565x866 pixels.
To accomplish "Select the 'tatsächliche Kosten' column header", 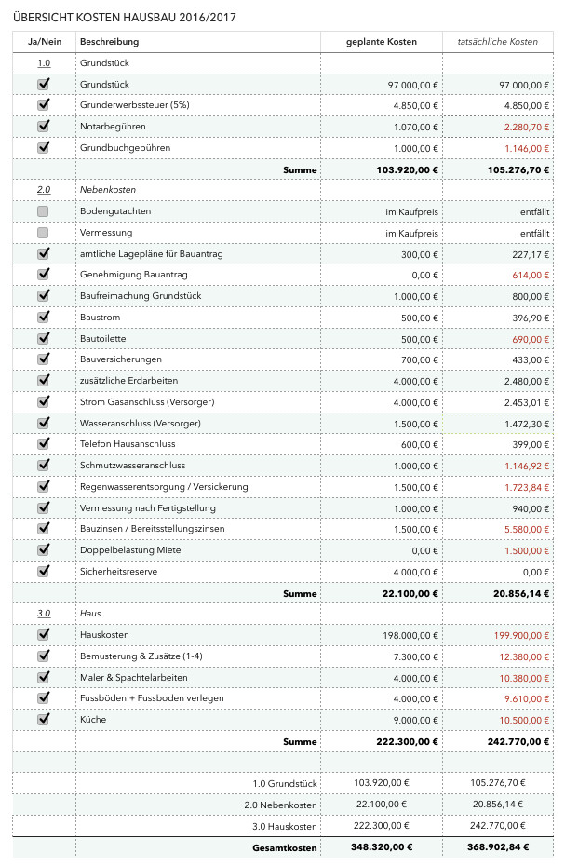I will 498,42.
